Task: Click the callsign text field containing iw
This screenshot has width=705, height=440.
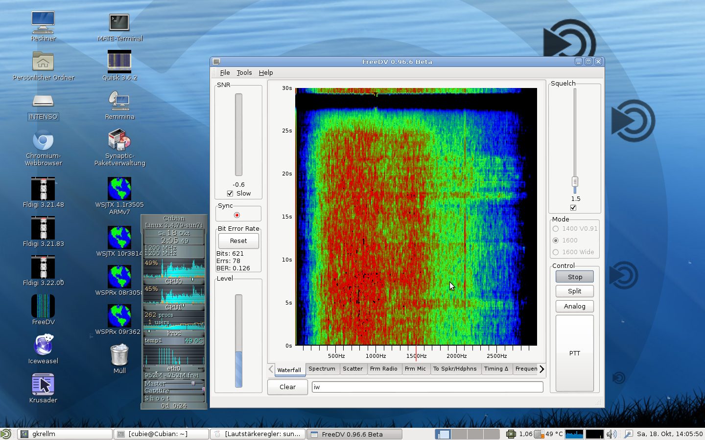Action: coord(427,387)
